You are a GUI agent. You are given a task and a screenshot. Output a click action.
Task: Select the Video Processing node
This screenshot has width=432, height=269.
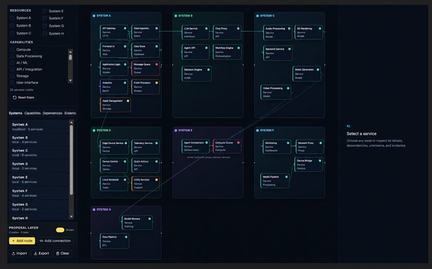[x=276, y=92]
